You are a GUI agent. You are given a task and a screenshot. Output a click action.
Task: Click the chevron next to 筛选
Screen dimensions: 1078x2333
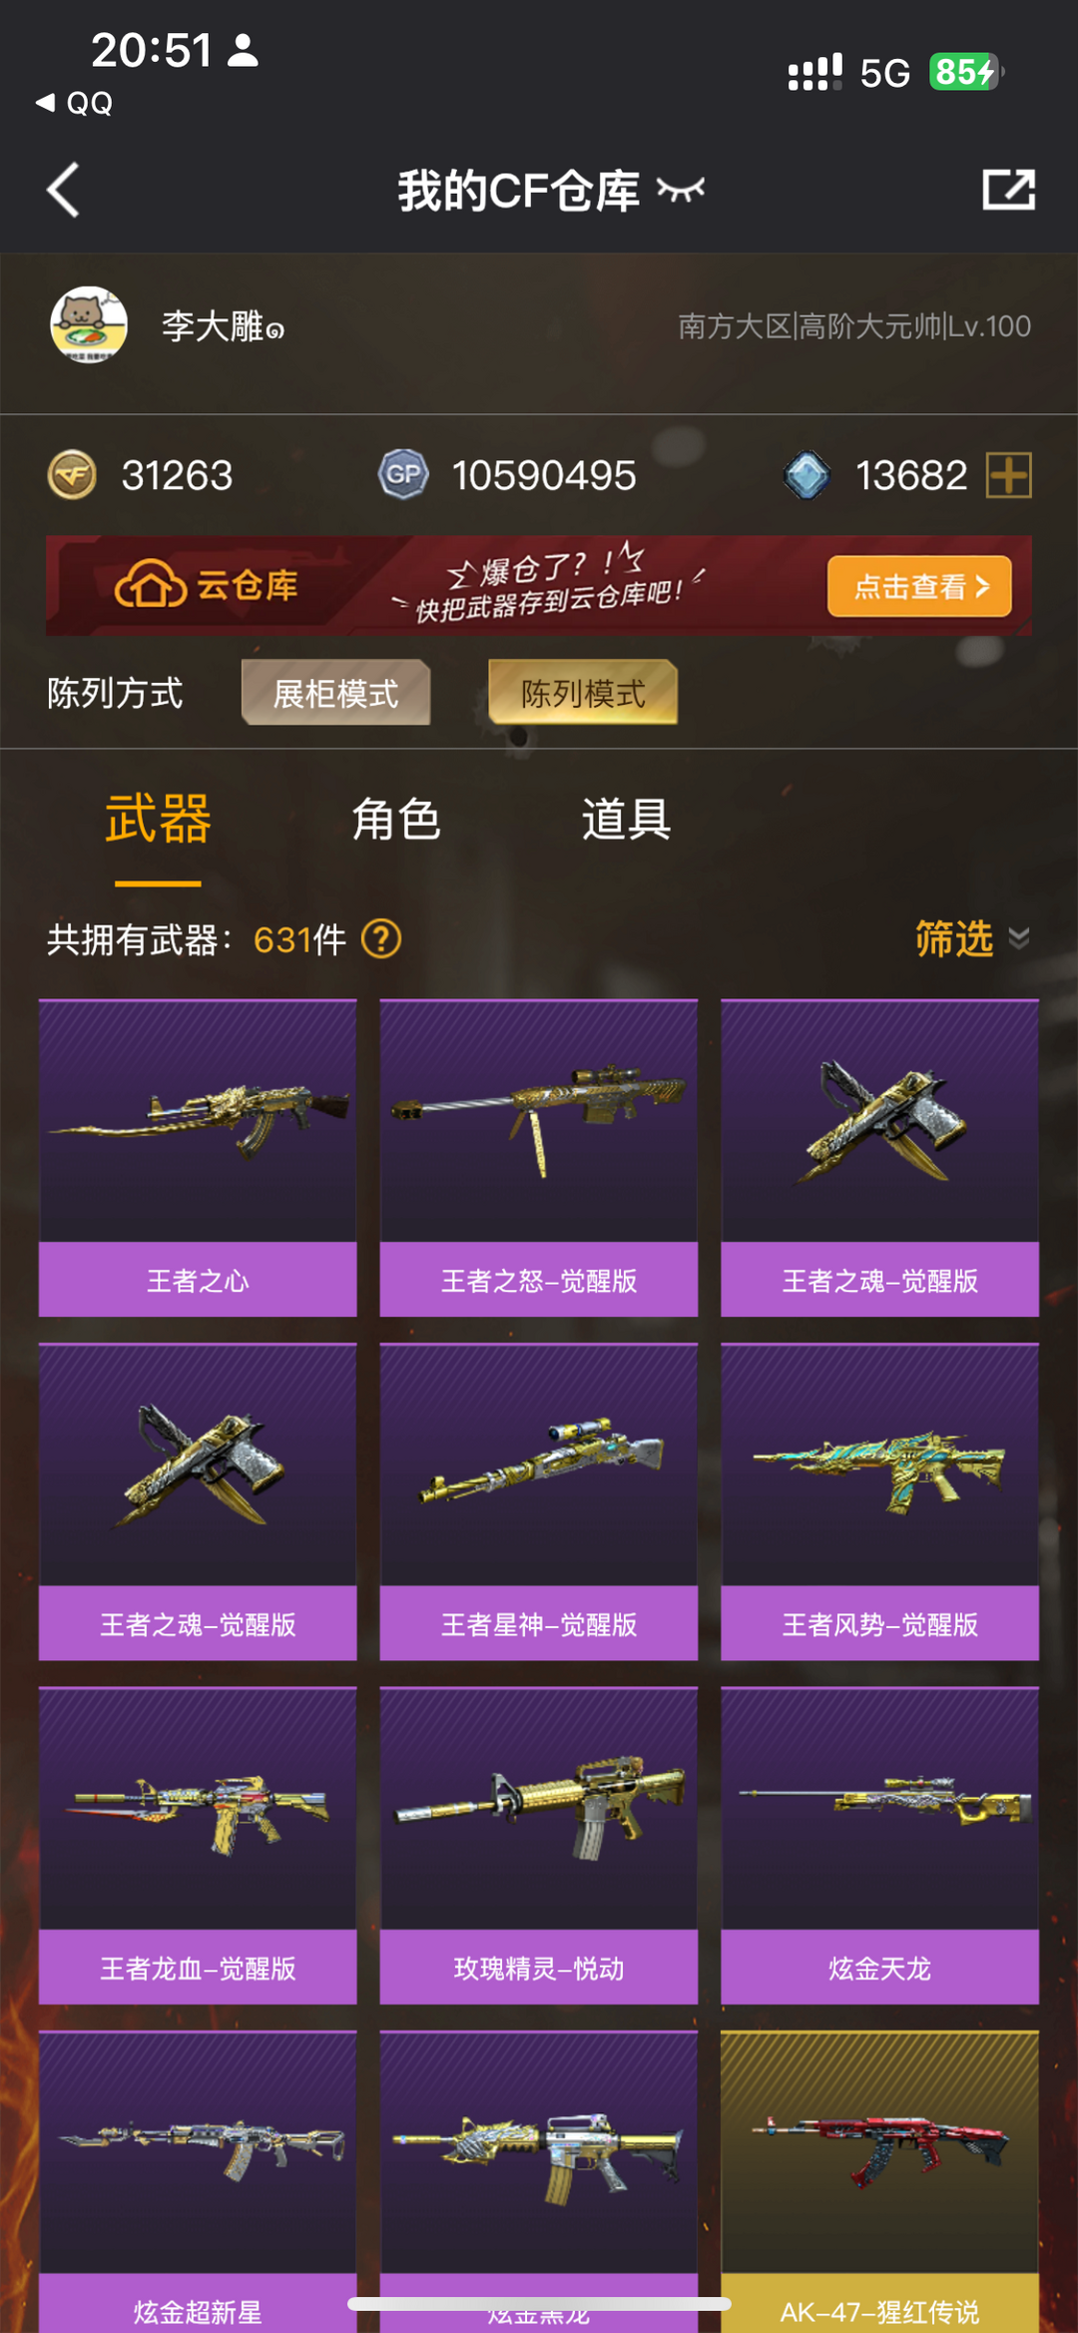point(1018,938)
